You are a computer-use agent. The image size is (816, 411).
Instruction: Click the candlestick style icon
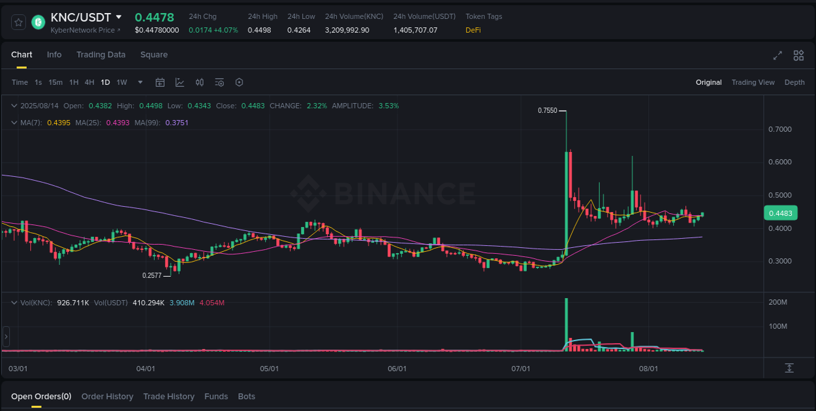tap(200, 82)
